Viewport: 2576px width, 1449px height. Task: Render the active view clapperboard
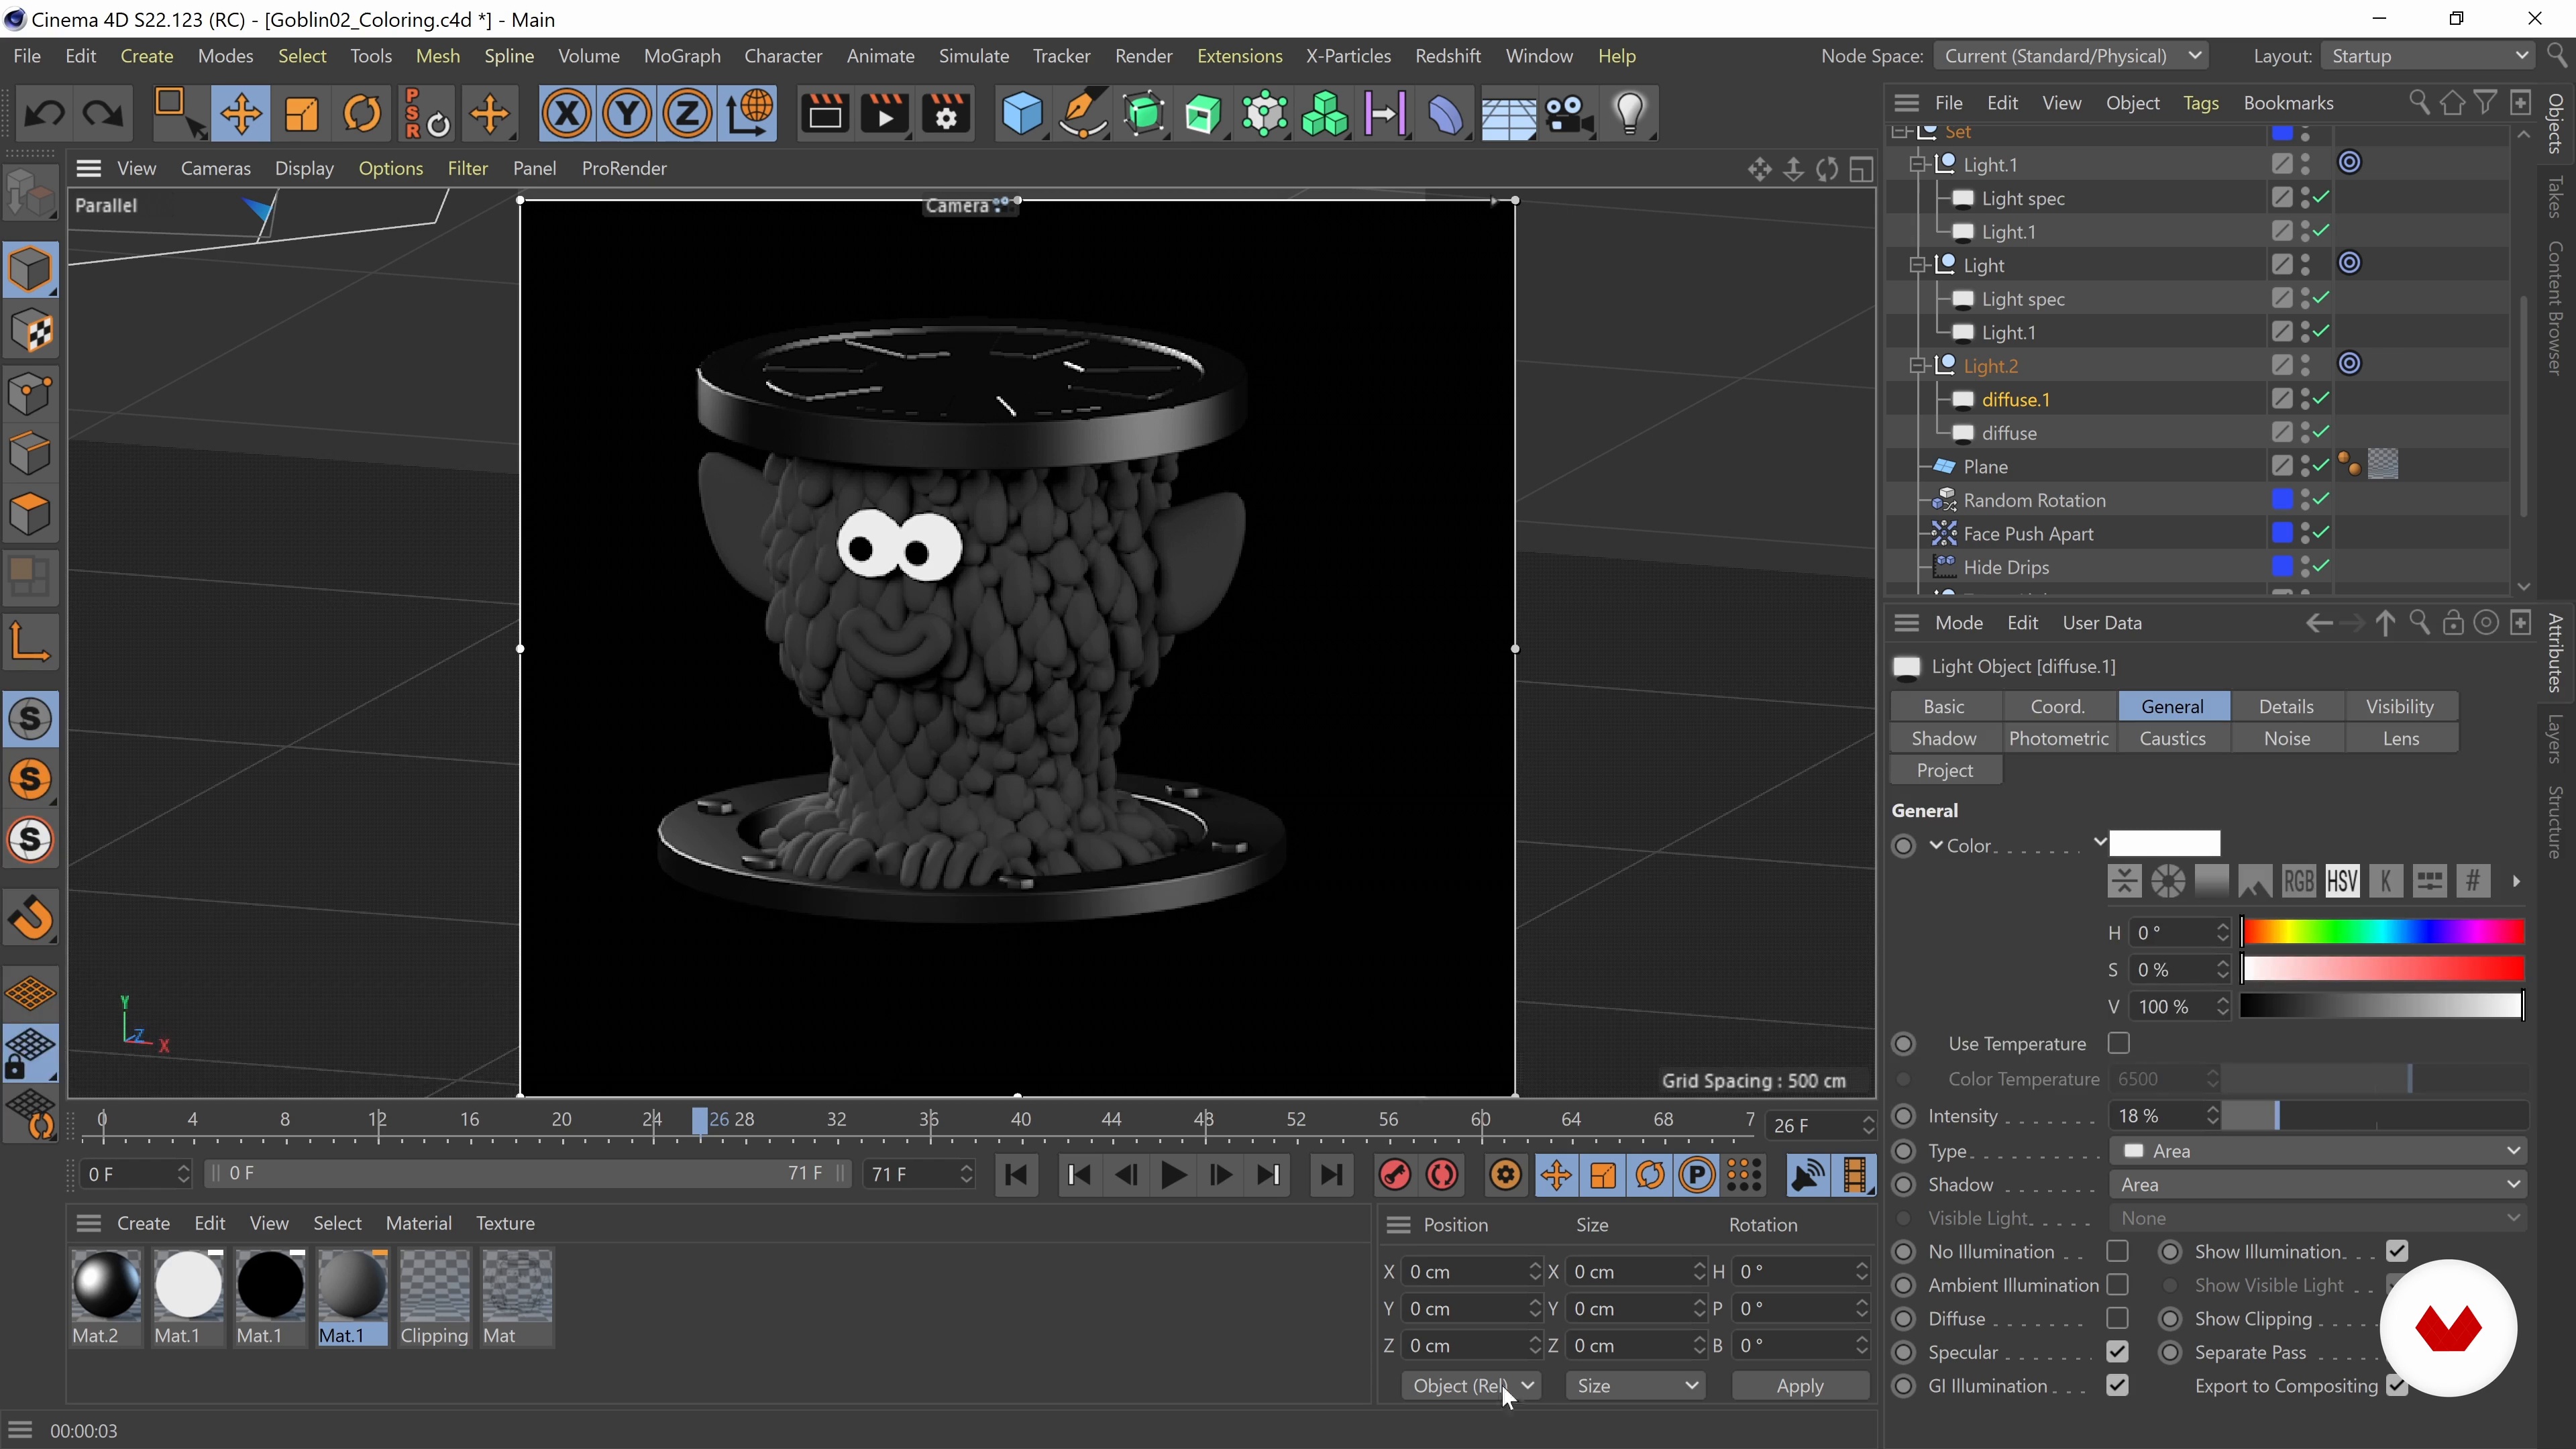[x=825, y=113]
